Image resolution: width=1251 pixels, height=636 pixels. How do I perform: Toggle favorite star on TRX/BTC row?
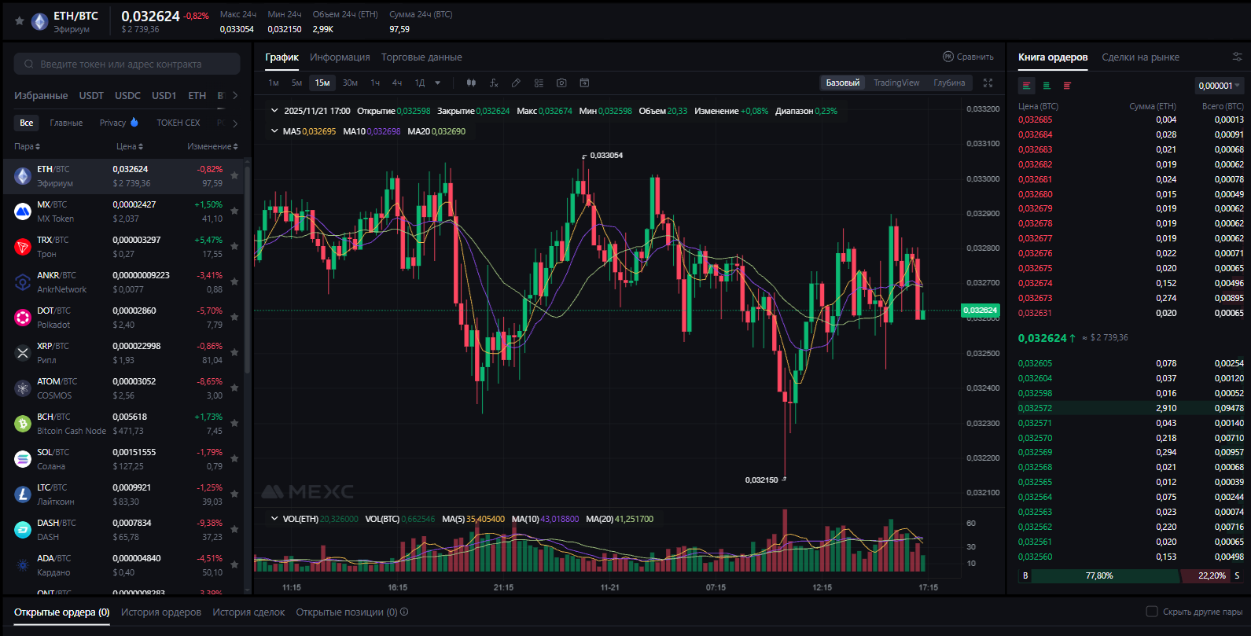click(x=234, y=247)
